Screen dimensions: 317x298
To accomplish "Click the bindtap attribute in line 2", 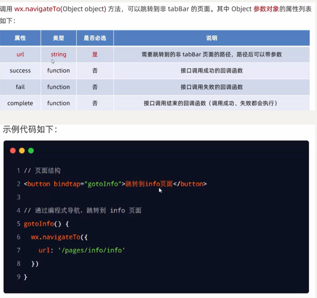I will pos(67,184).
